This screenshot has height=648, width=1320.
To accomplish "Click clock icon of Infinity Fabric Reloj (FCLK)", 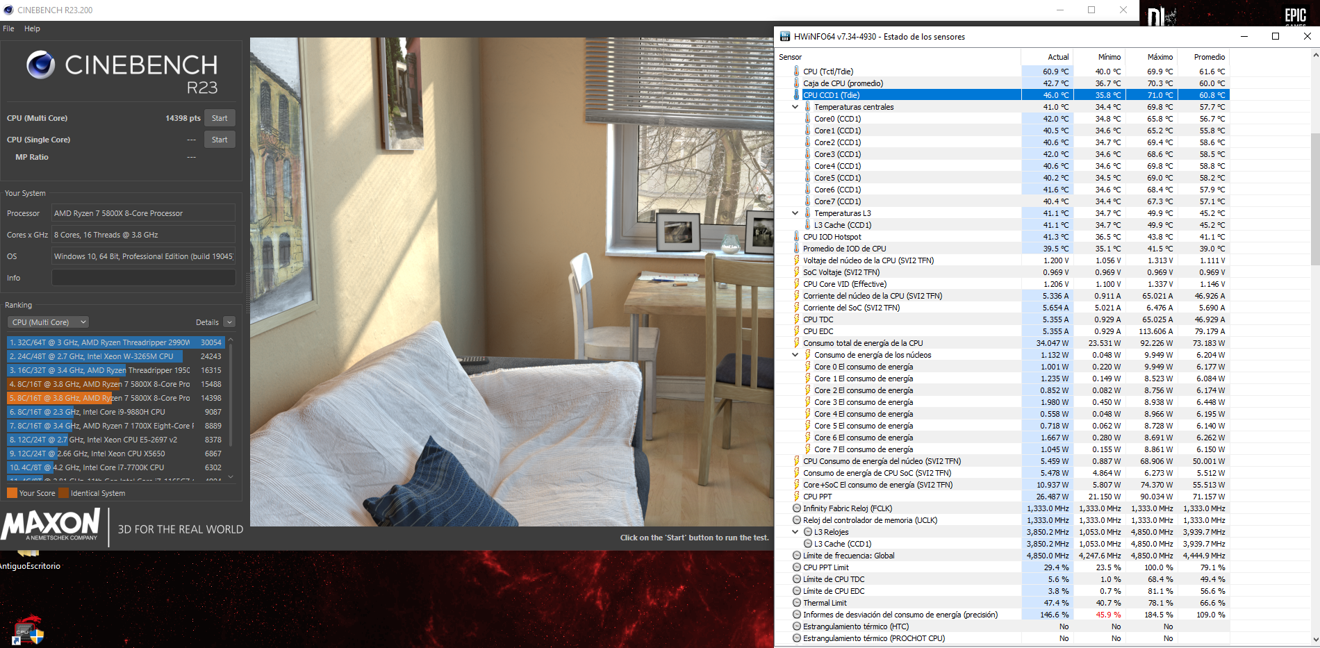I will 797,508.
